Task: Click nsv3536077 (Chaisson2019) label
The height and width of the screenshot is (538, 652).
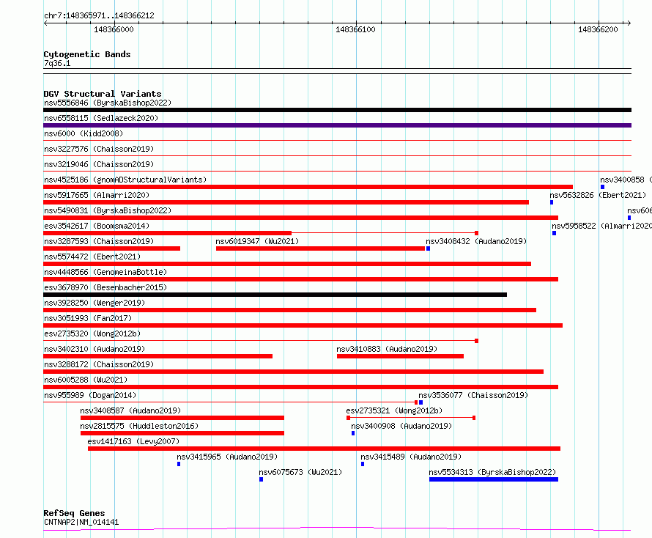Action: (473, 395)
